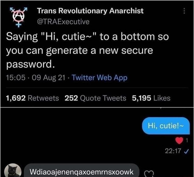The width and height of the screenshot is (194, 177).
Task: View the 1,692 Retweets list
Action: click(x=32, y=98)
